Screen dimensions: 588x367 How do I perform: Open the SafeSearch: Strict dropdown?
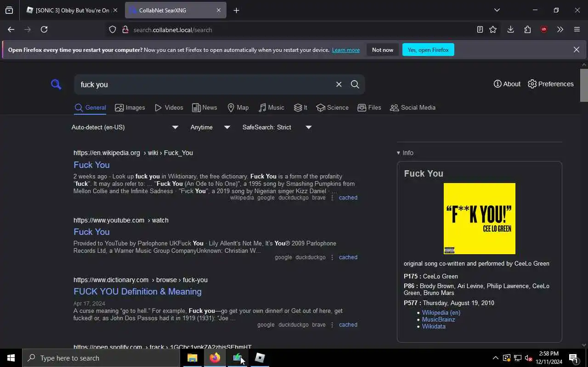coord(277,127)
